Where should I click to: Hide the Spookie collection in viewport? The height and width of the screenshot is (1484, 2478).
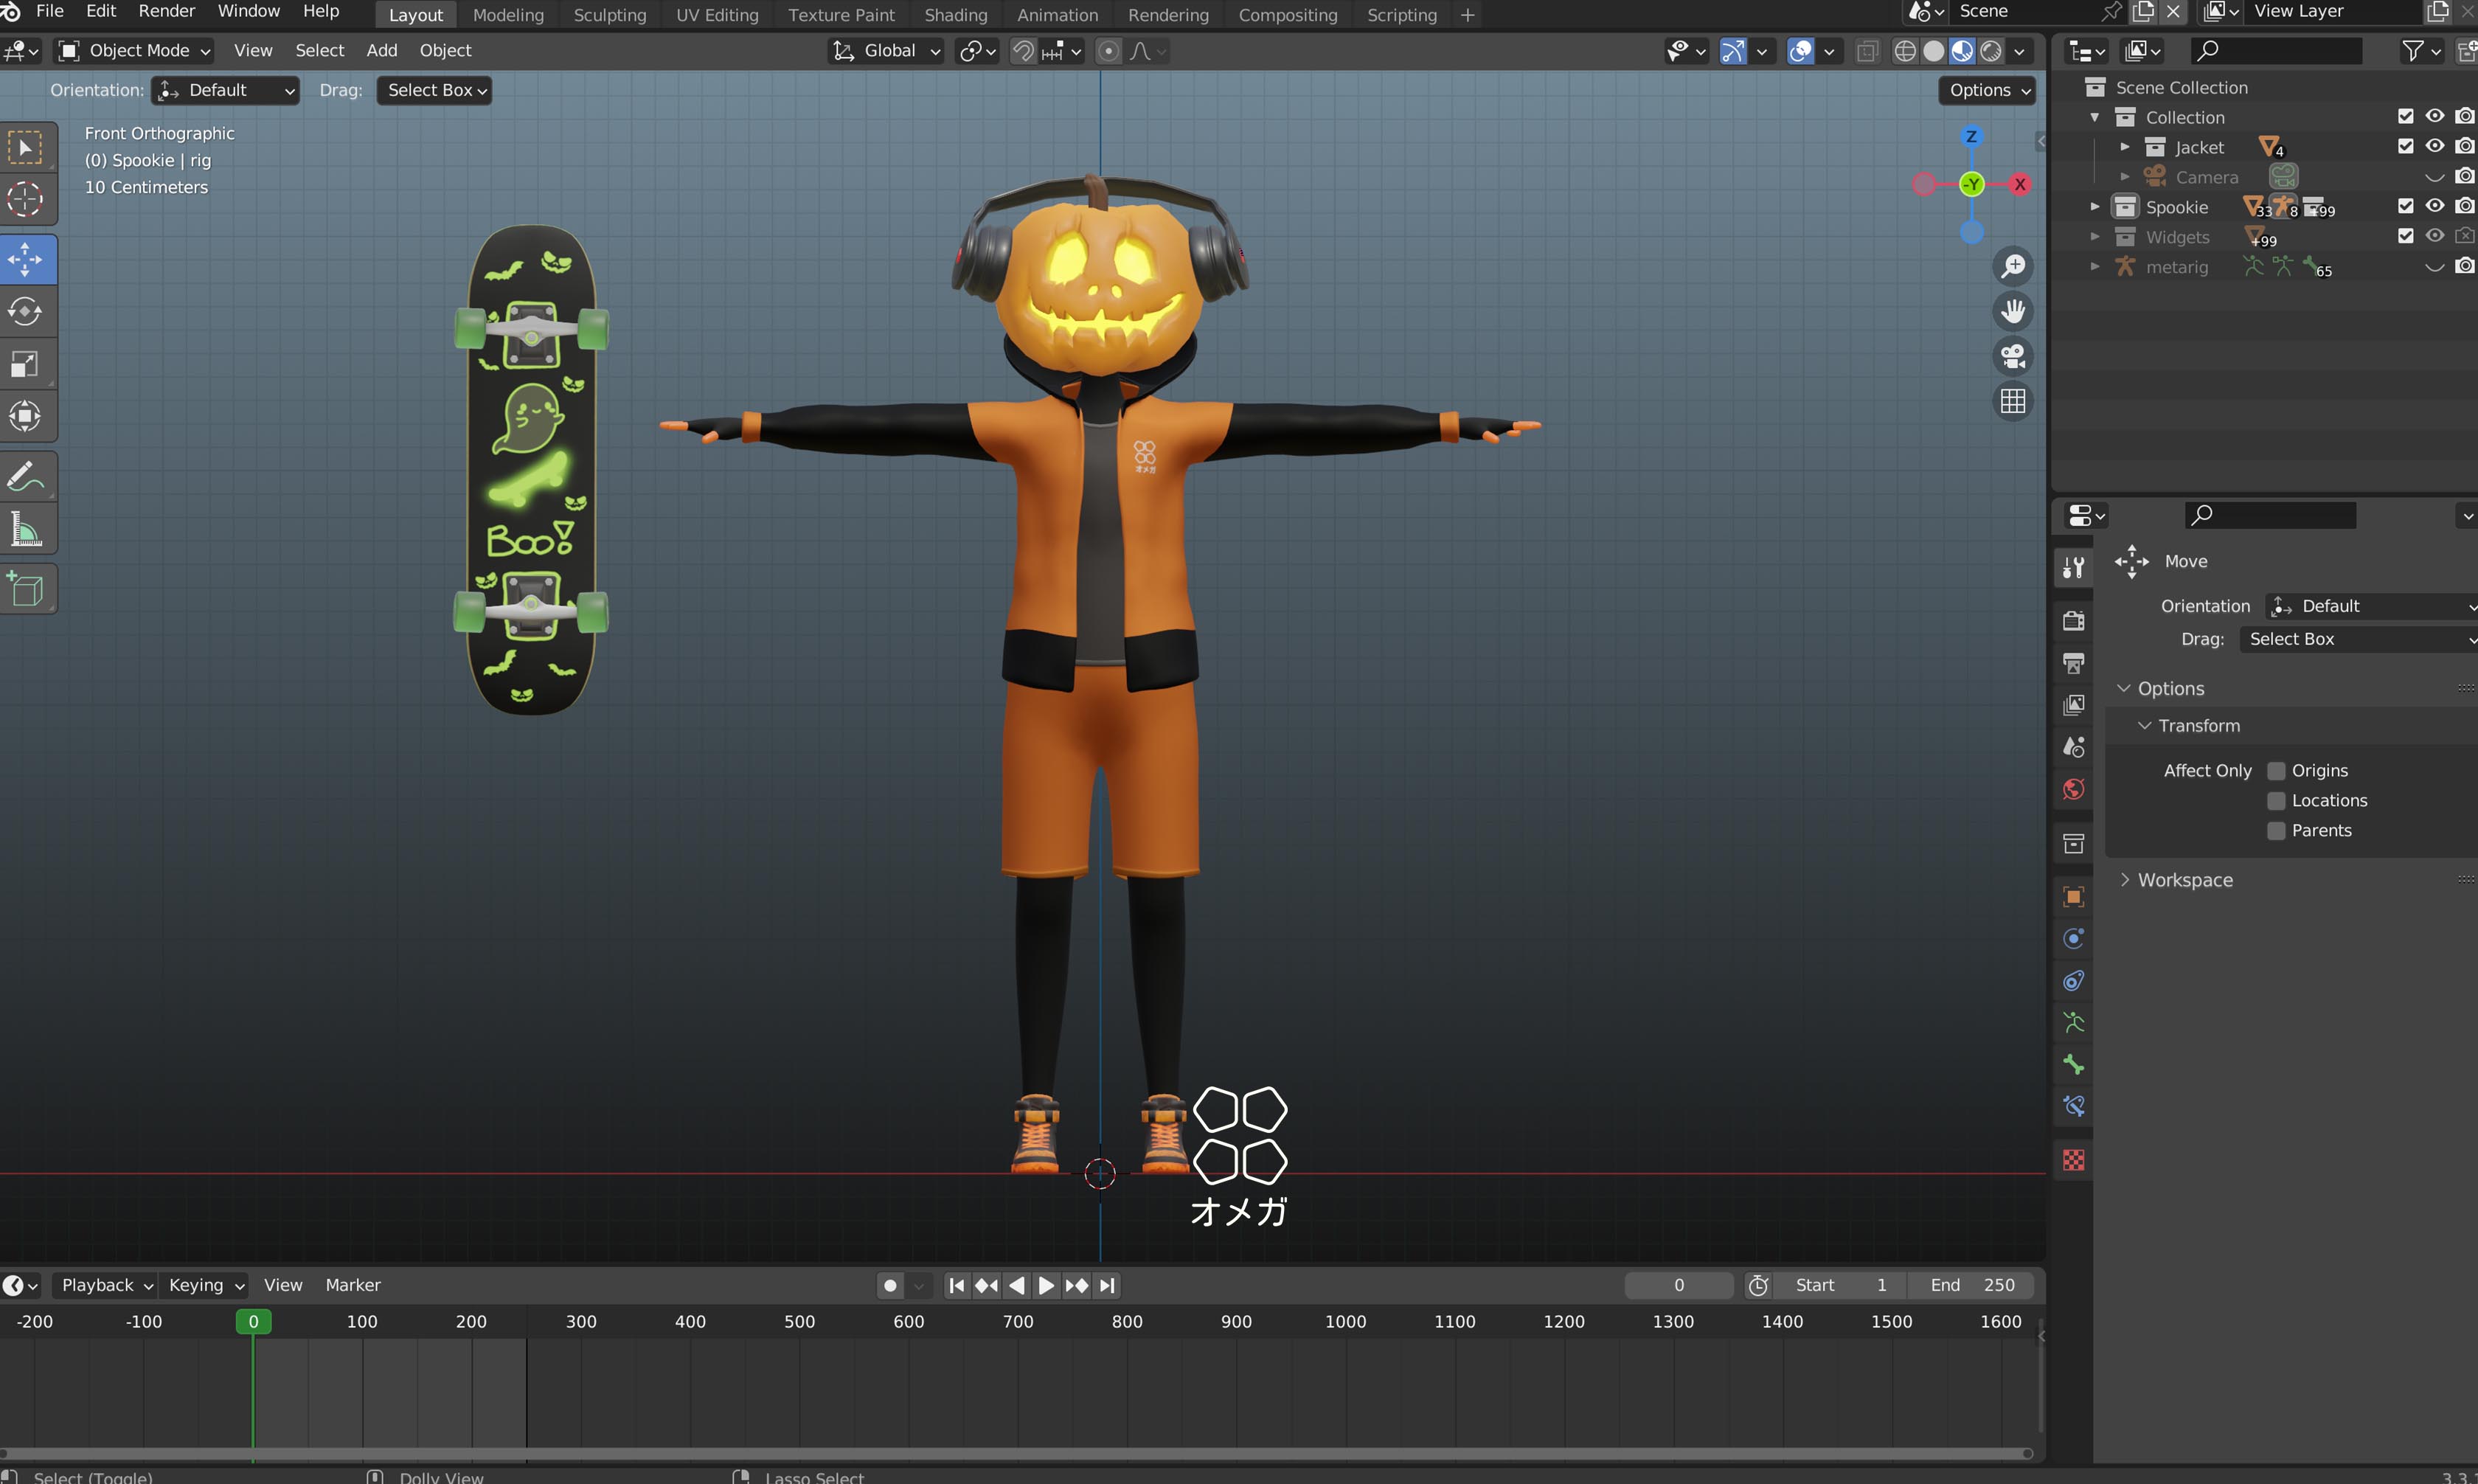[x=2435, y=206]
